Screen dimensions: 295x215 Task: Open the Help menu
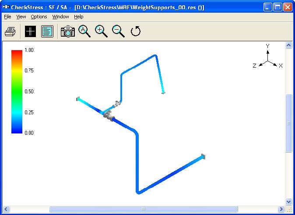click(79, 17)
